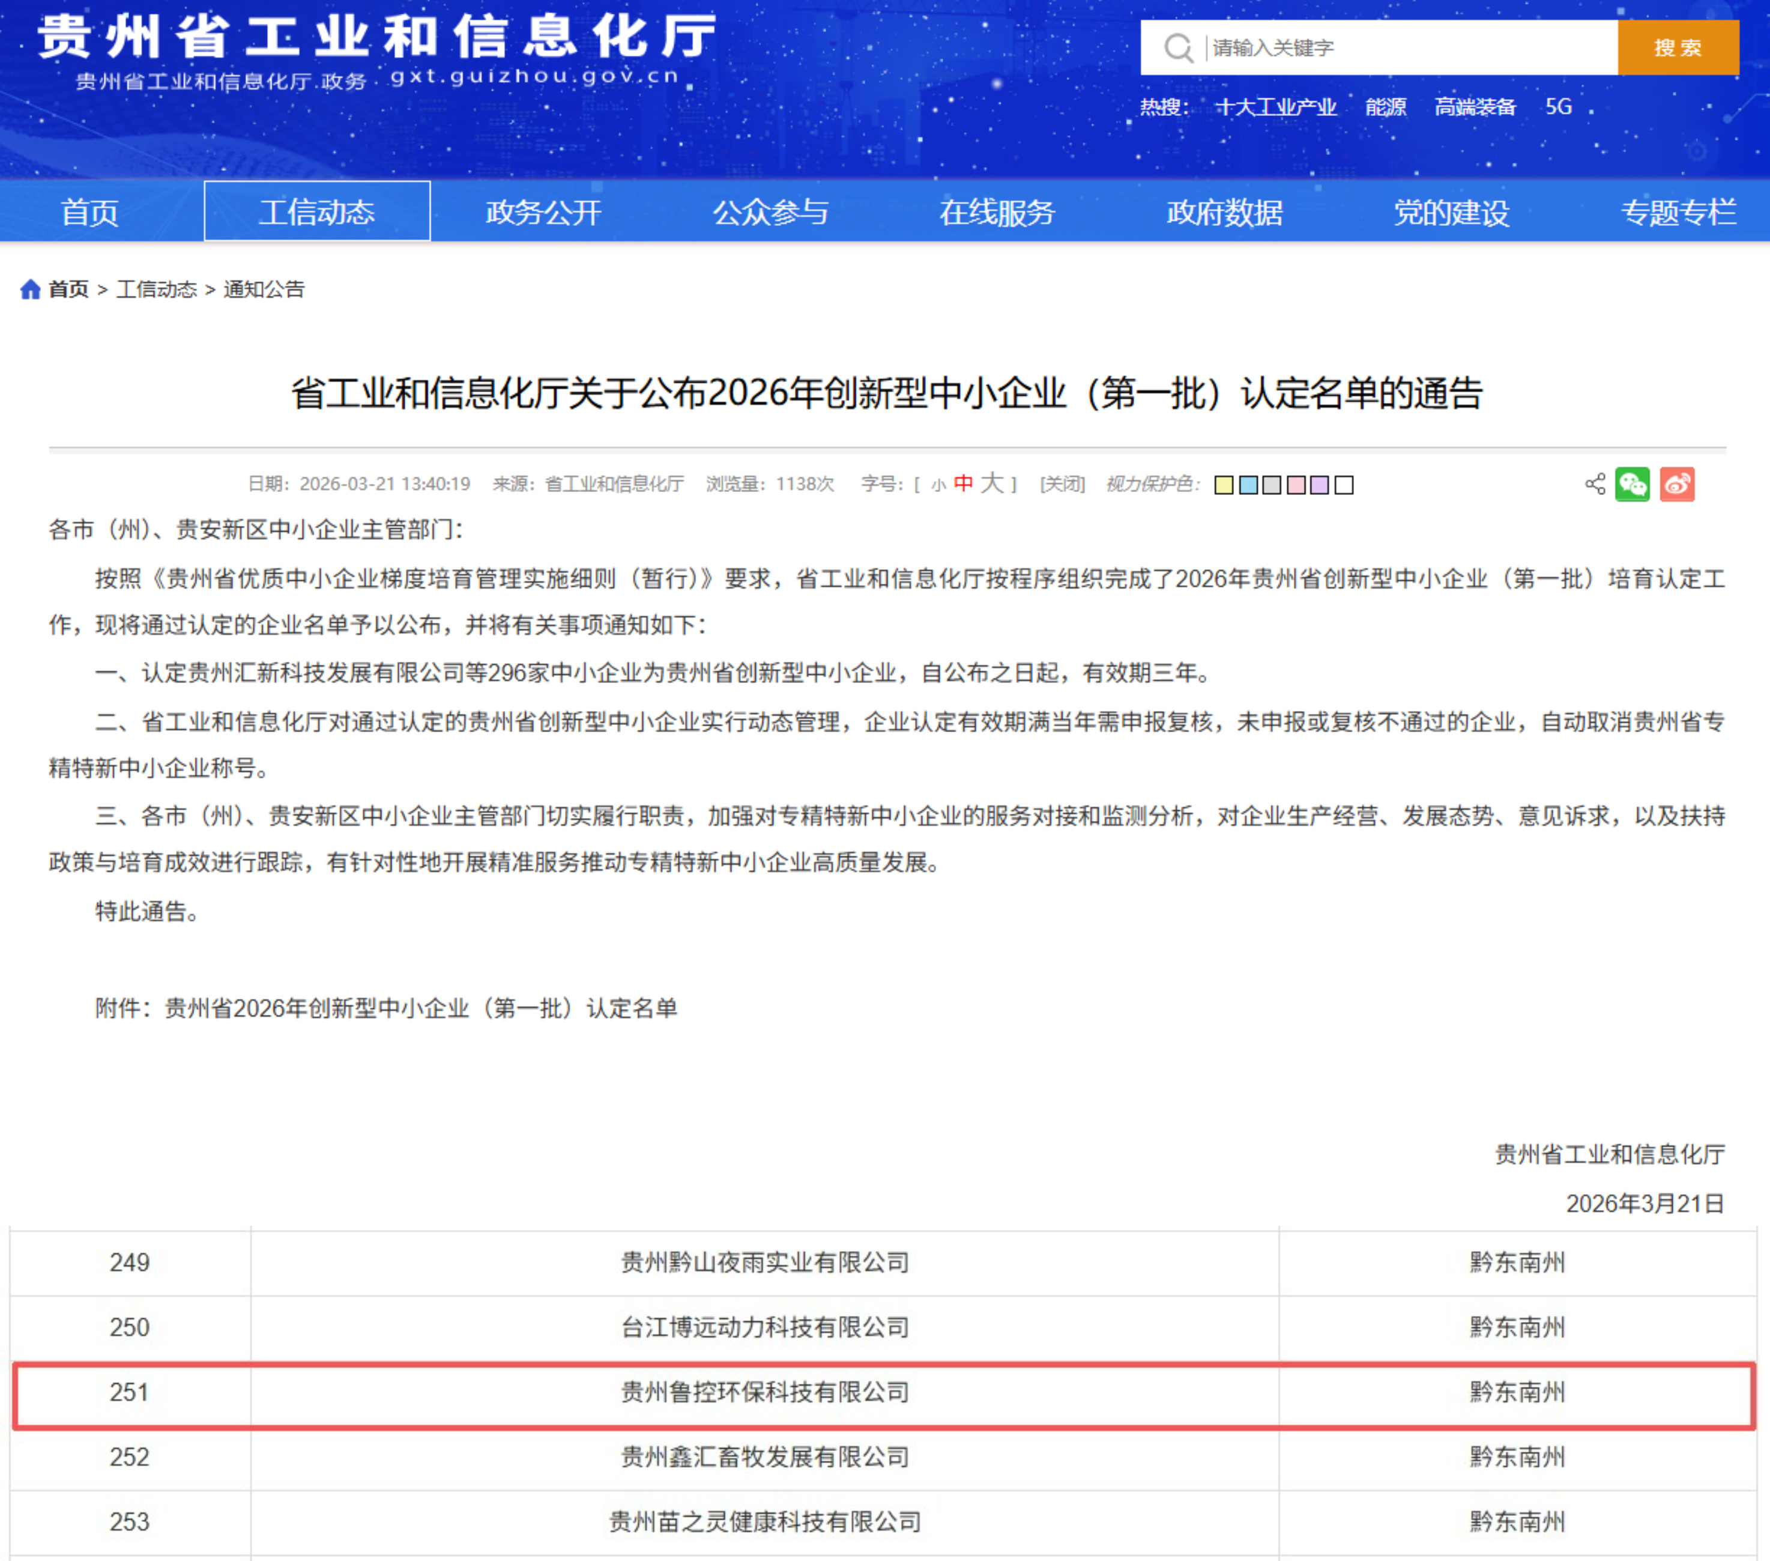Open the 工信动态 navigation tab
Viewport: 1770px width, 1561px height.
tap(317, 211)
